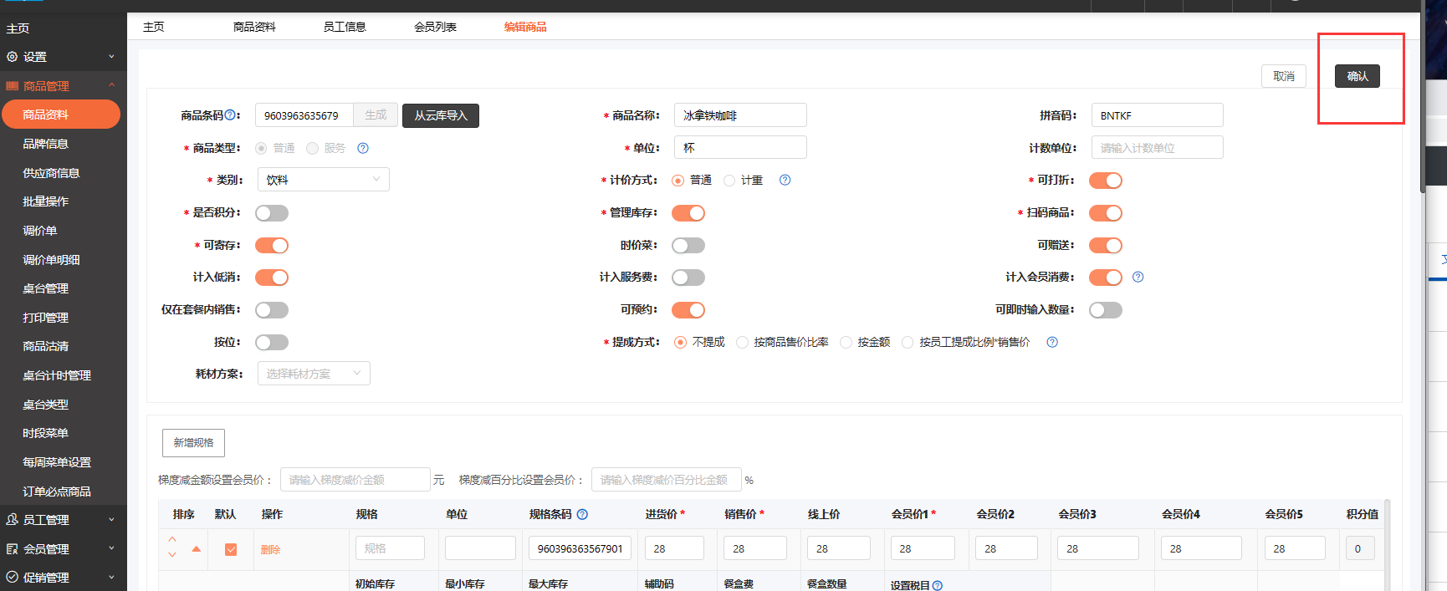The height and width of the screenshot is (591, 1447).
Task: Uncheck the 默认 checkbox in spec row
Action: pos(231,549)
